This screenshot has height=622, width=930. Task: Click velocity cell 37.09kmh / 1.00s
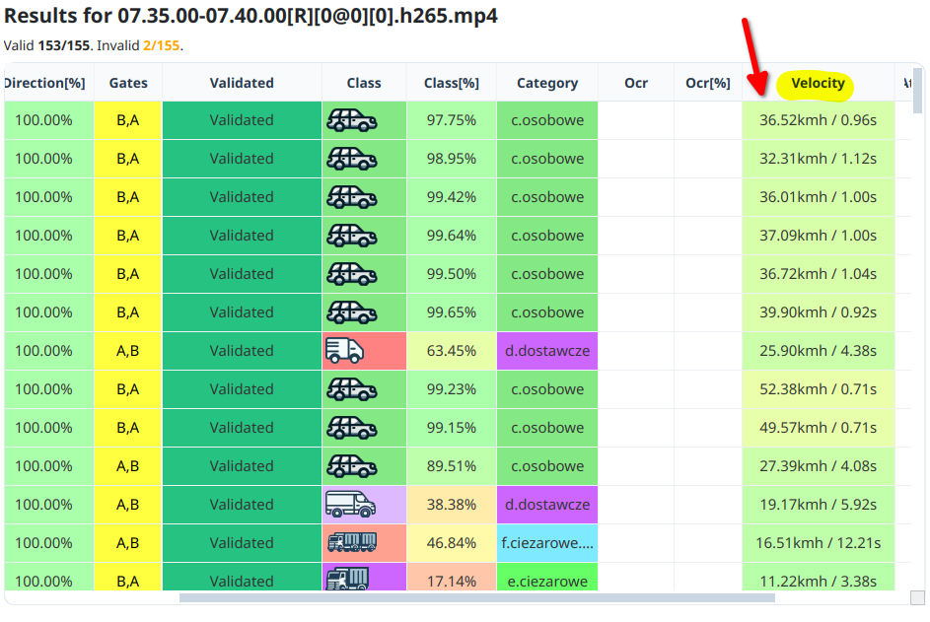coord(819,236)
